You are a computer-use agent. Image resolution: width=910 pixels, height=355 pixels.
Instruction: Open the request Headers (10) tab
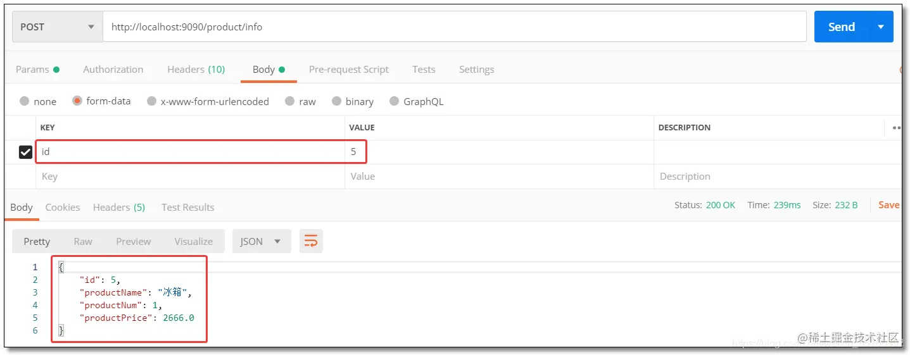point(196,70)
